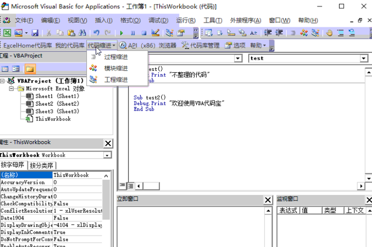This screenshot has width=372, height=247.
Task: Expand the standard toolbar overflow options
Action: point(196,33)
